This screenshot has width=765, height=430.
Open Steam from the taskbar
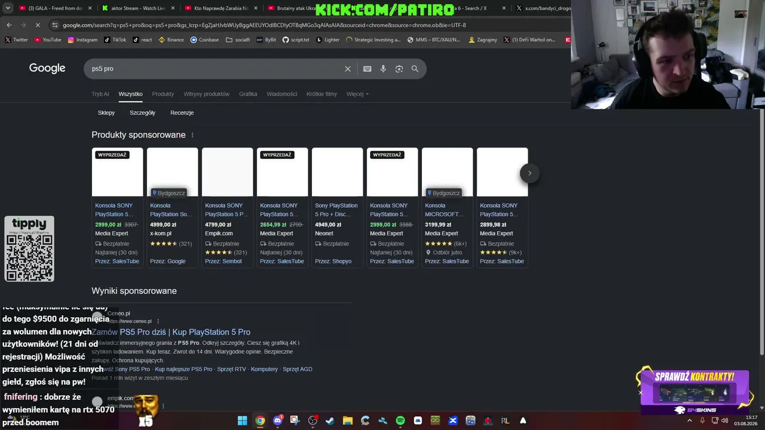(x=330, y=420)
